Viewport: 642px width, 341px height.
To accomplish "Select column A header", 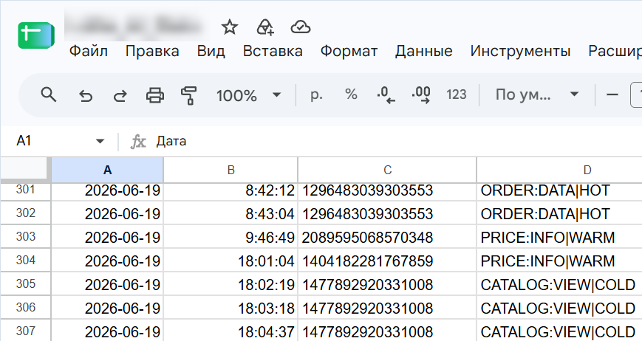I will click(x=107, y=170).
